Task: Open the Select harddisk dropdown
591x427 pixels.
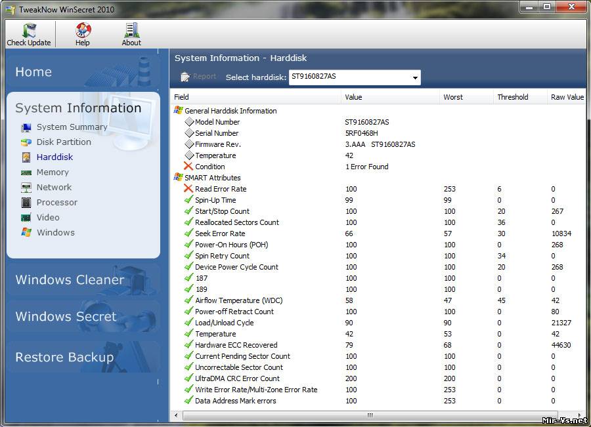Action: pos(415,78)
